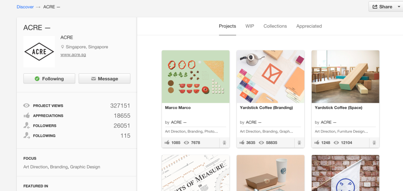Click the followers person icon
Viewport: 403px width, 191px height.
[x=26, y=126]
